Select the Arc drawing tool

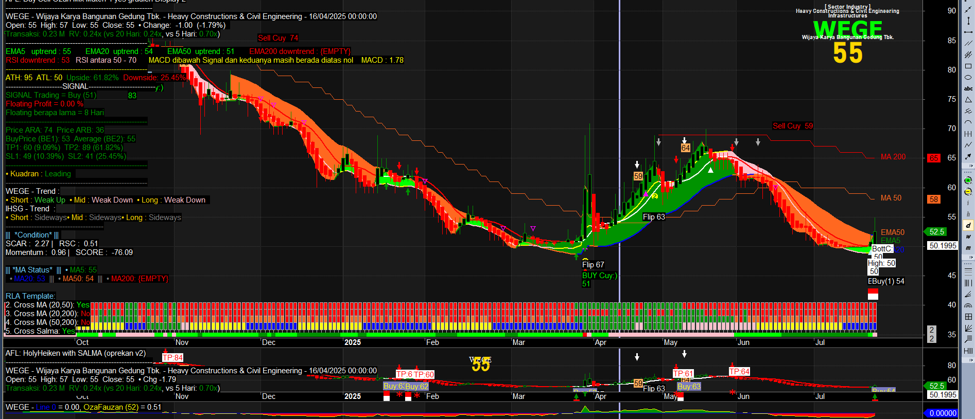pos(968,122)
